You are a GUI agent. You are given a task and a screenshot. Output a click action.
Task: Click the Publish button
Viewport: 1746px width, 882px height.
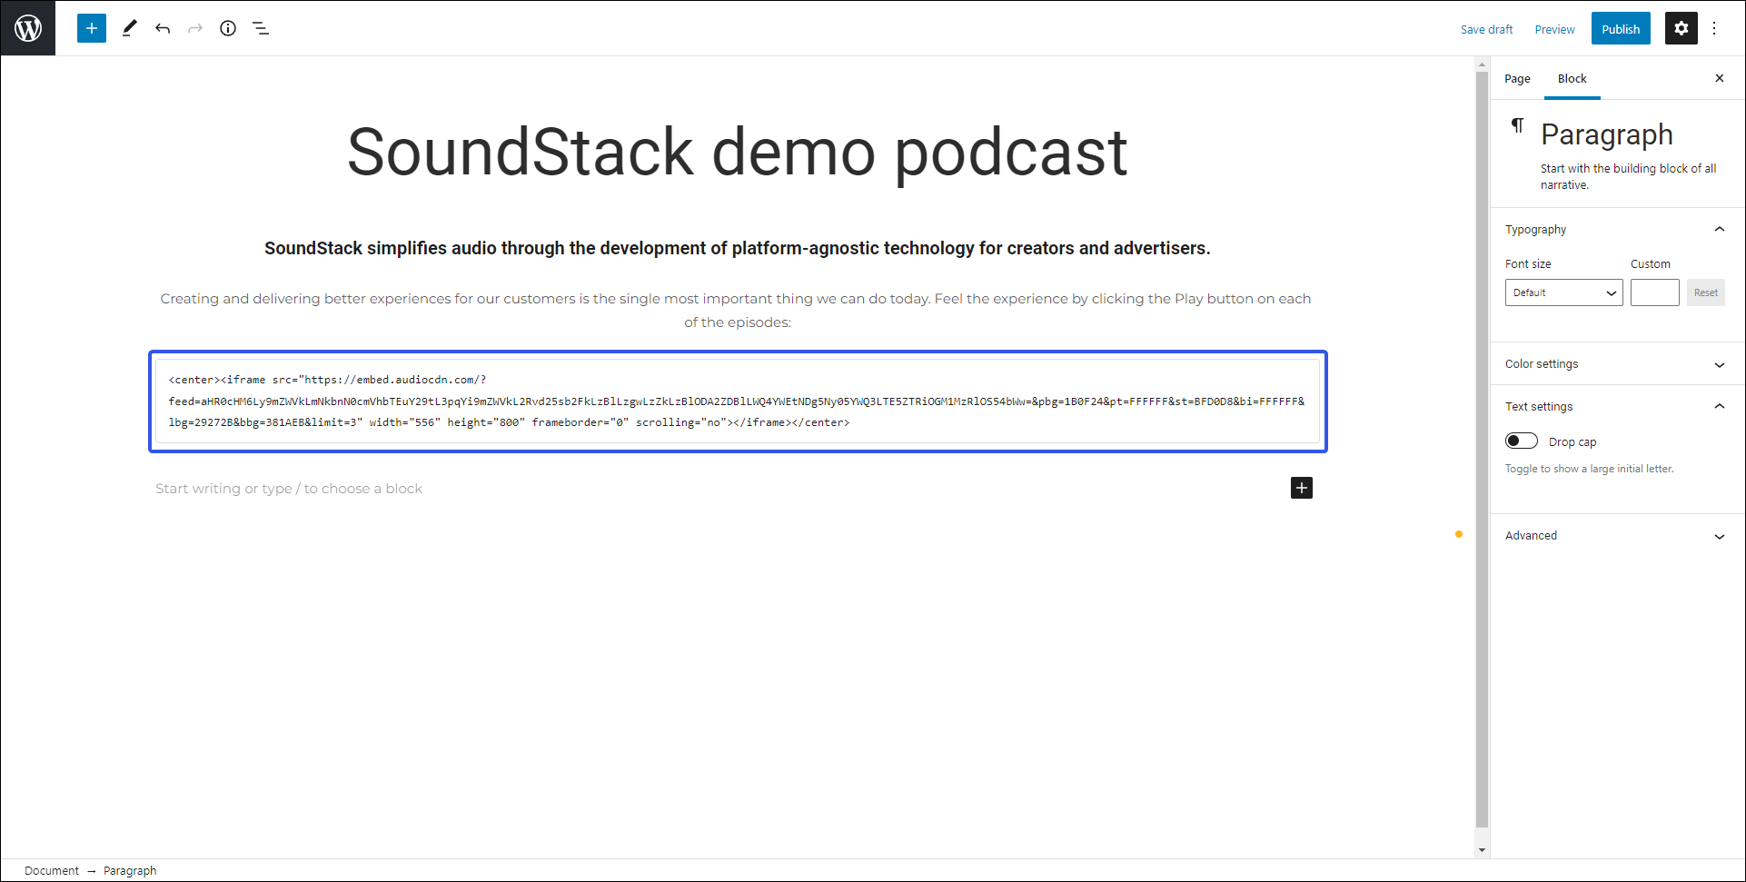(x=1621, y=29)
